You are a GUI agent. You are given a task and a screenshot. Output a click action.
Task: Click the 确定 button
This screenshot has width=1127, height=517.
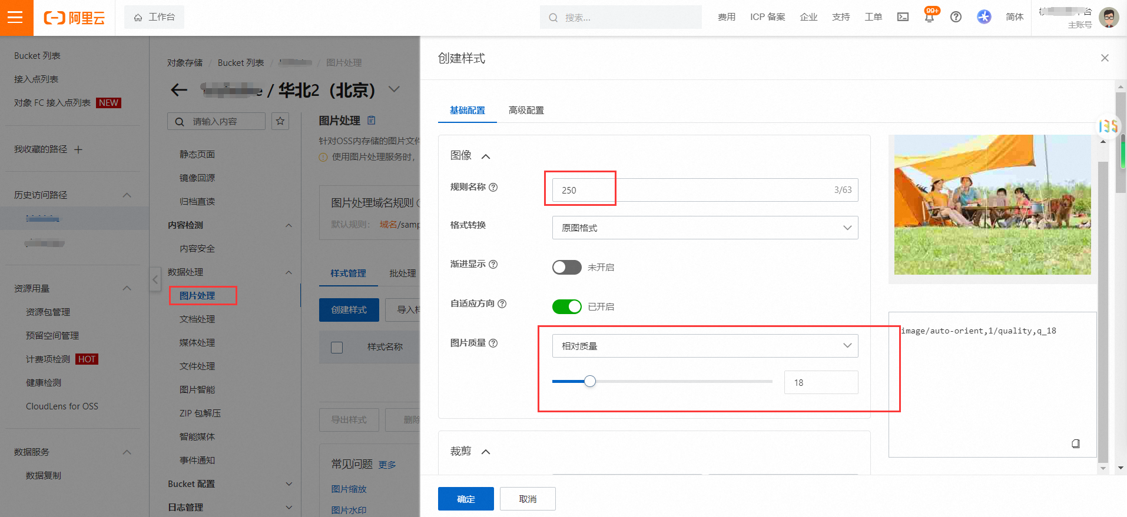click(465, 499)
